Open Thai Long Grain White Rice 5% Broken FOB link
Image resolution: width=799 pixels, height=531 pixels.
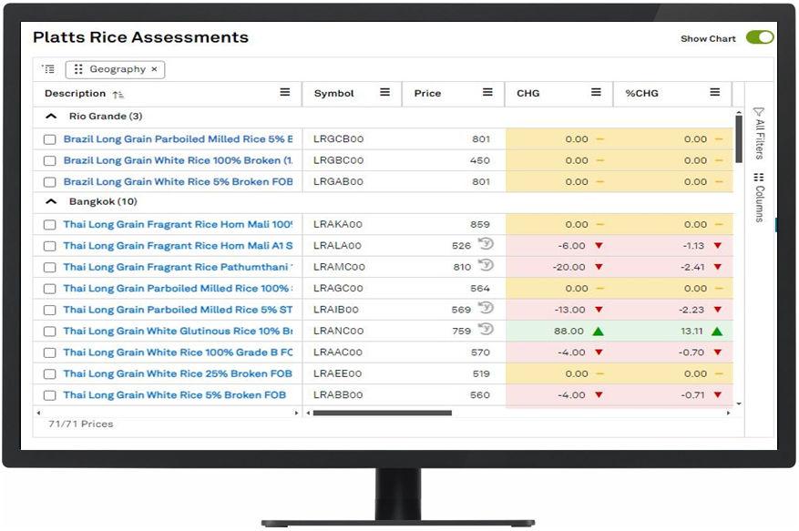[174, 395]
